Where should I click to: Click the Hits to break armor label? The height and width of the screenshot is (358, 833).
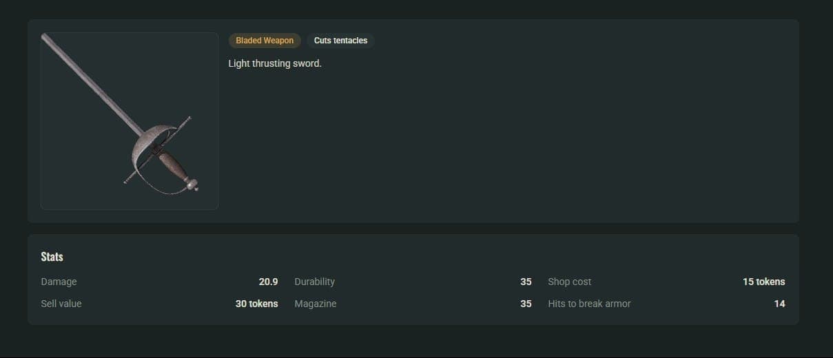[x=589, y=304]
